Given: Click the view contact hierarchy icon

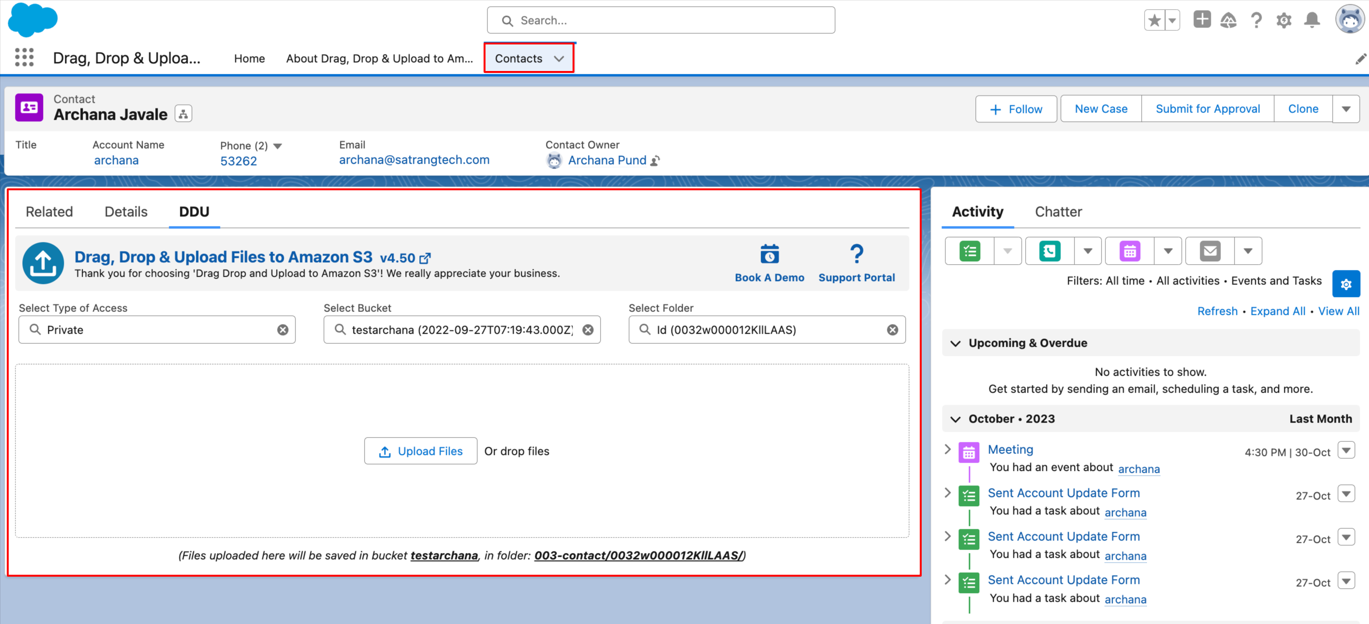Looking at the screenshot, I should pyautogui.click(x=183, y=113).
